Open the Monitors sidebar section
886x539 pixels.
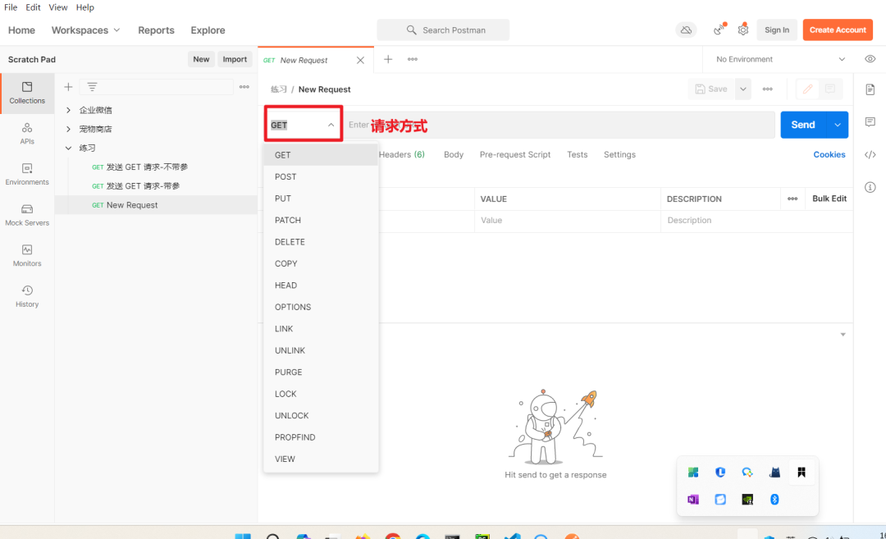pos(27,255)
